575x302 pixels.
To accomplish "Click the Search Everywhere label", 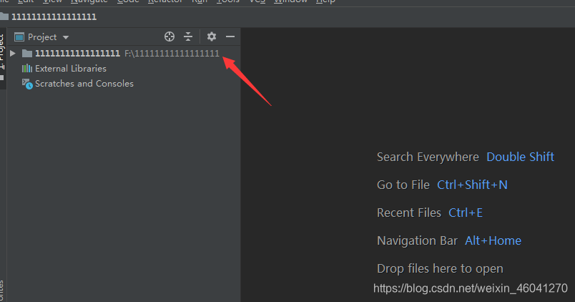I will pos(428,157).
